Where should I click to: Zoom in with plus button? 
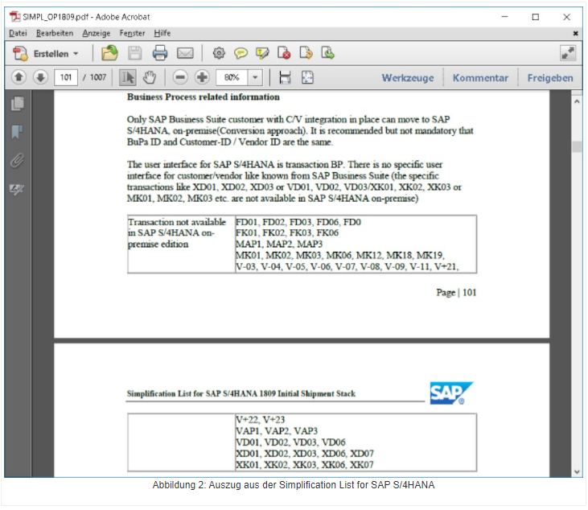tap(202, 78)
